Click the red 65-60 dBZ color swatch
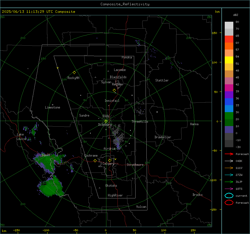250x234 pixels. [229, 39]
